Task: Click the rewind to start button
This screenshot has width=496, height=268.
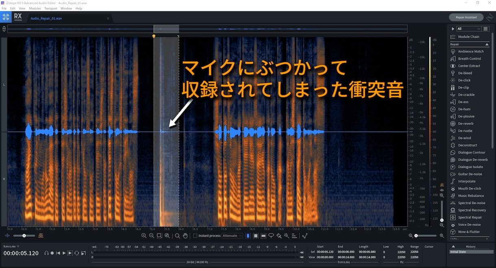Action: [58, 253]
